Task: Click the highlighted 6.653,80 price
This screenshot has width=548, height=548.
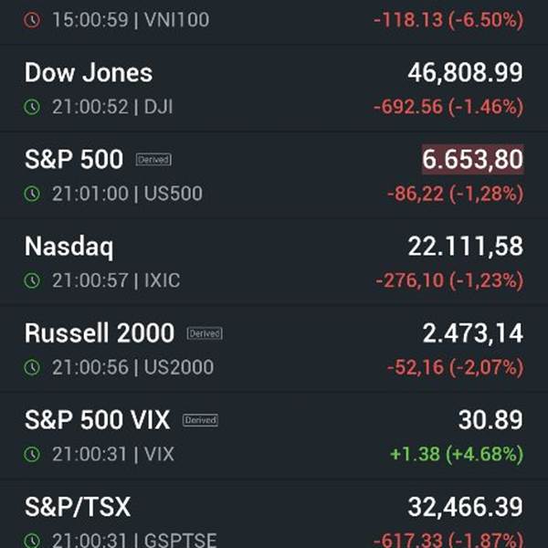Action: 472,159
